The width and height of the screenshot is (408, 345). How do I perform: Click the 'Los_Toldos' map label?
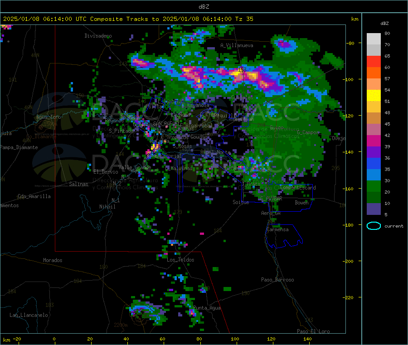[180, 260]
